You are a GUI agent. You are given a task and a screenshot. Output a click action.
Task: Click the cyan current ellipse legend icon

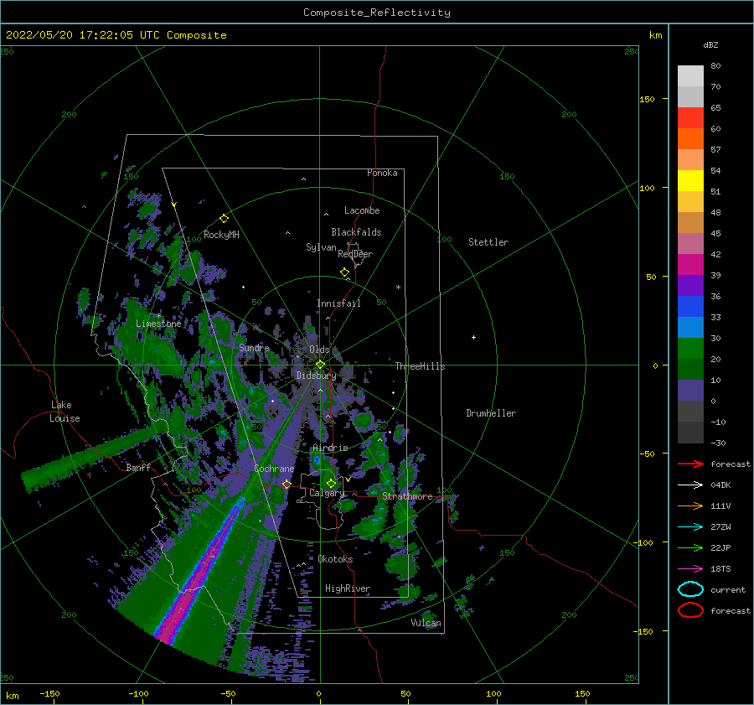pos(690,589)
